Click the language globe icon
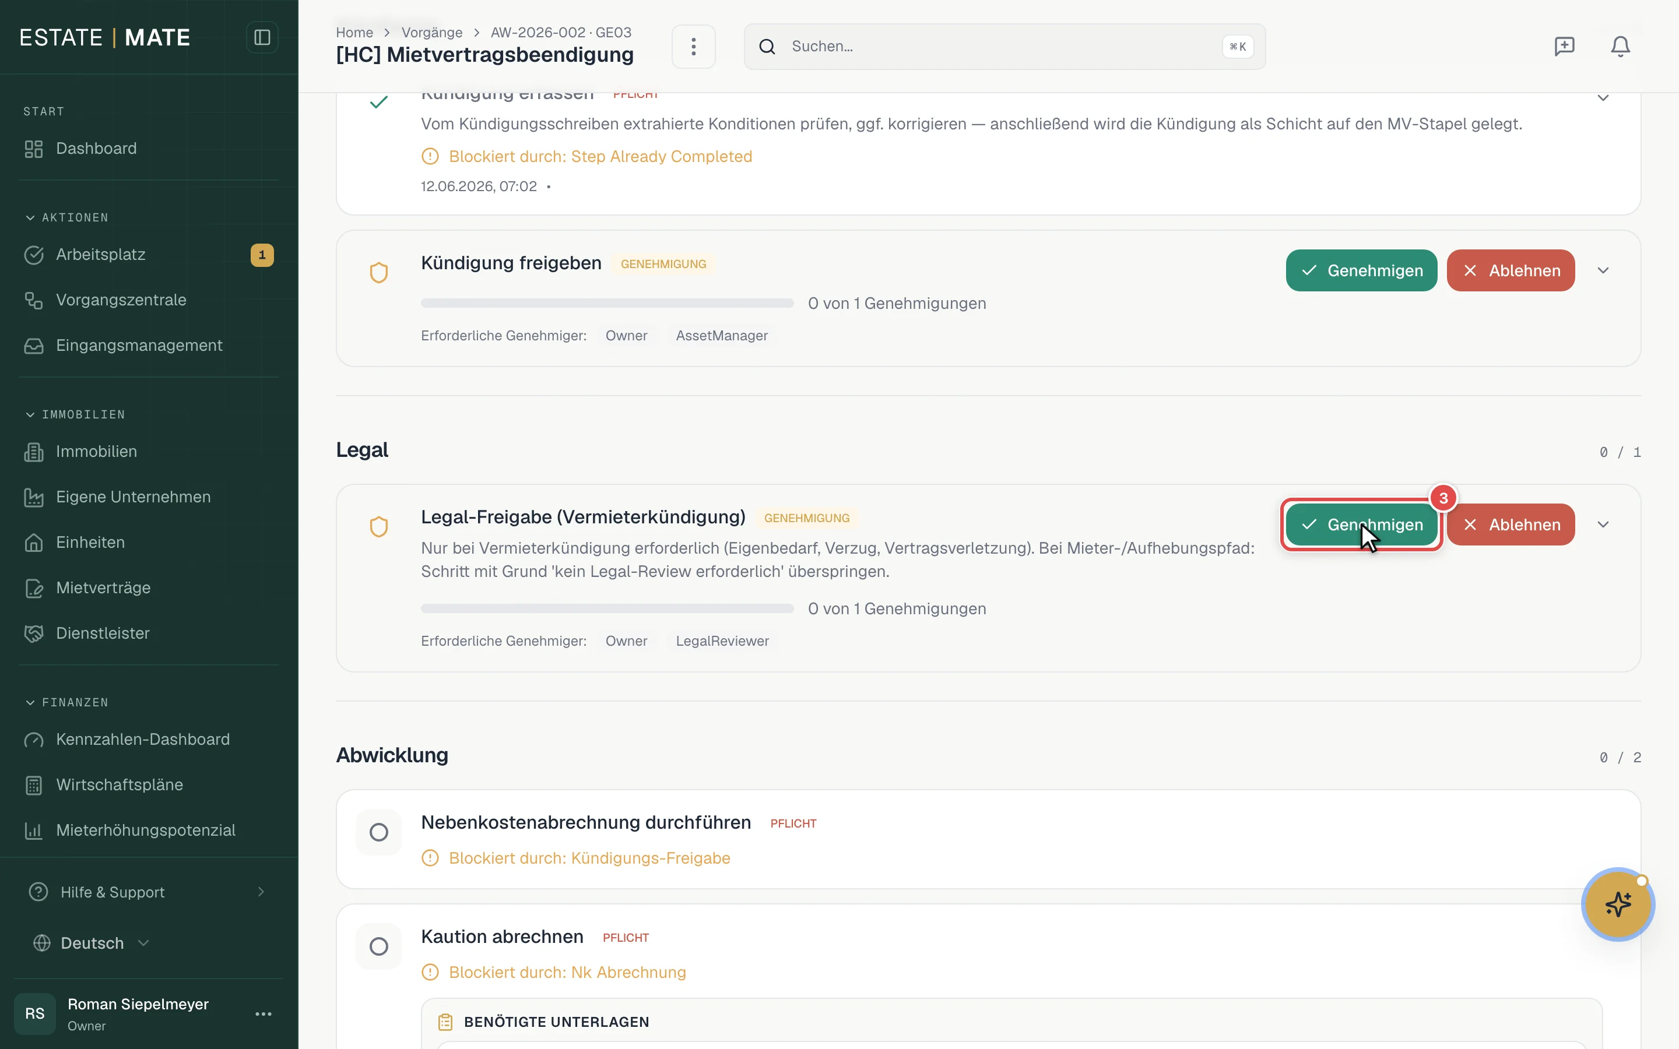This screenshot has width=1679, height=1049. 41,943
